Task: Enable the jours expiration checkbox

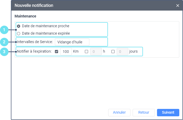Action: coord(113,52)
